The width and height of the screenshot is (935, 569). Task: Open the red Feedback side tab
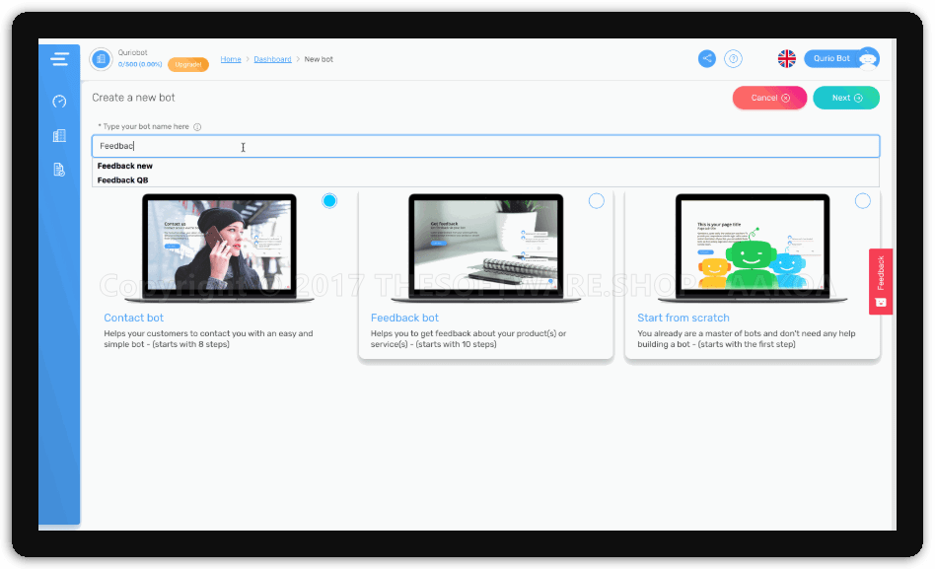click(879, 280)
